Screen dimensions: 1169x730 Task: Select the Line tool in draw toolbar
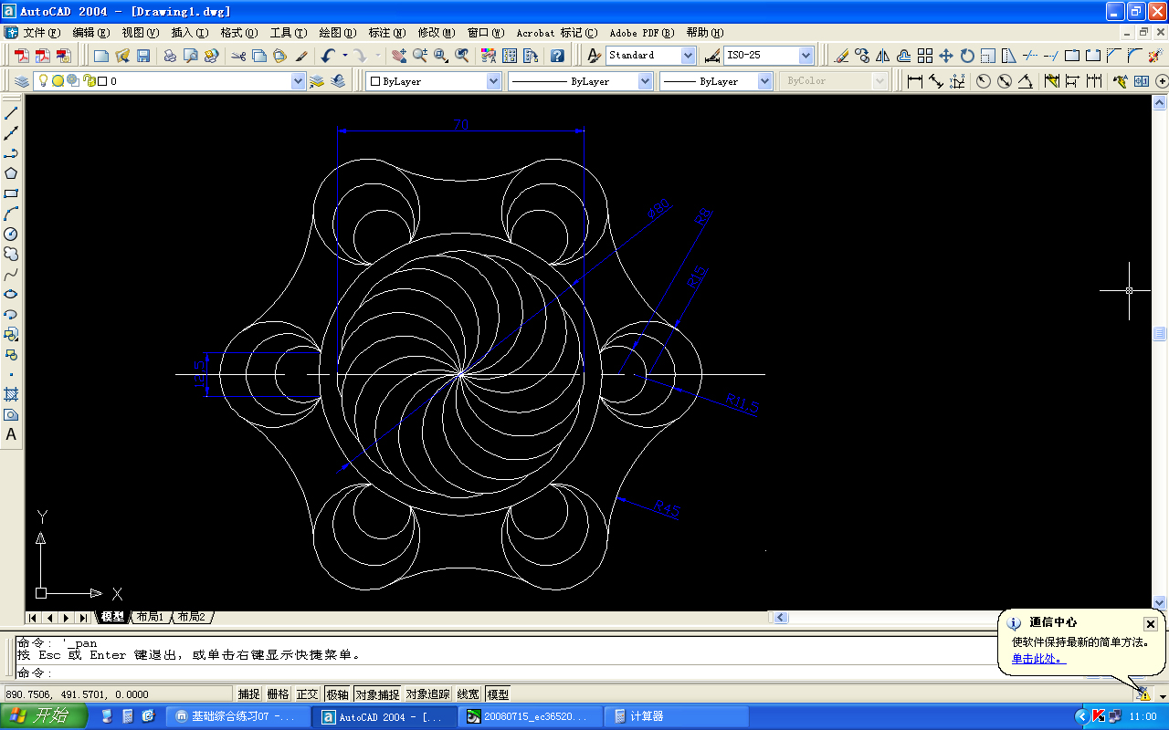(x=11, y=113)
